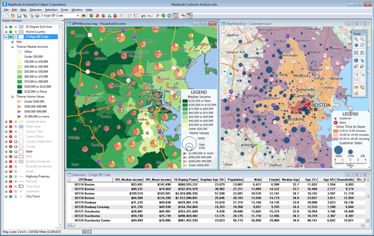Click the Median Age column header
Image resolution: width=374 pixels, height=236 pixels.
pyautogui.click(x=290, y=179)
